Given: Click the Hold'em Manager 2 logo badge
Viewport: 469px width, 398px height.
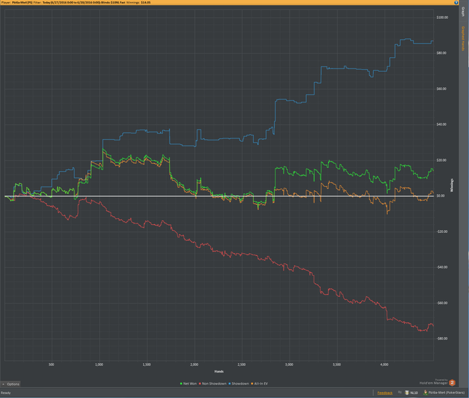Looking at the screenshot, I should click(x=452, y=383).
